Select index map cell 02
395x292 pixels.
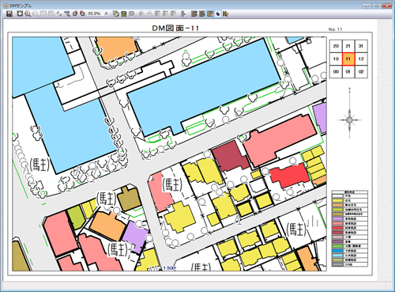361,71
